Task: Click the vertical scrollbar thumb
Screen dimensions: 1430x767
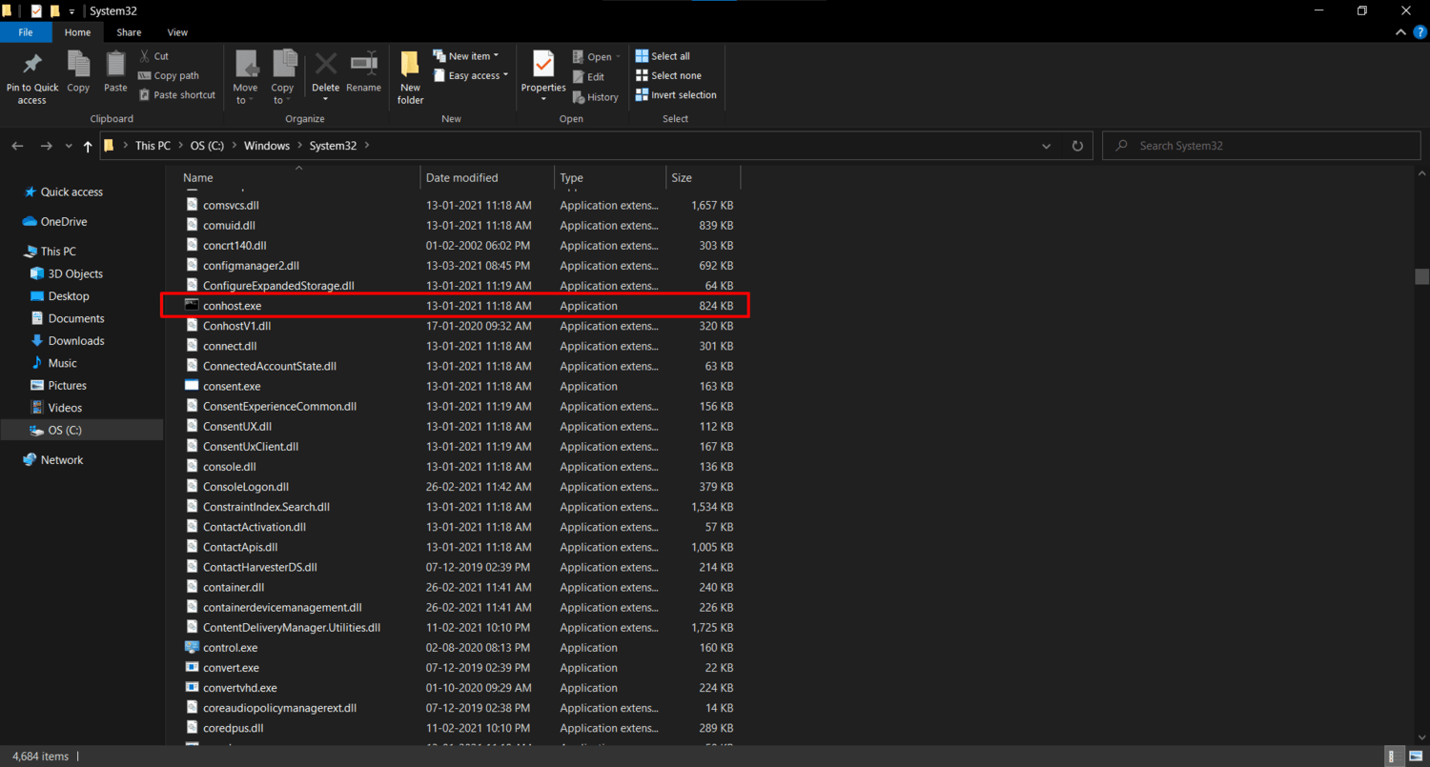Action: click(1421, 276)
